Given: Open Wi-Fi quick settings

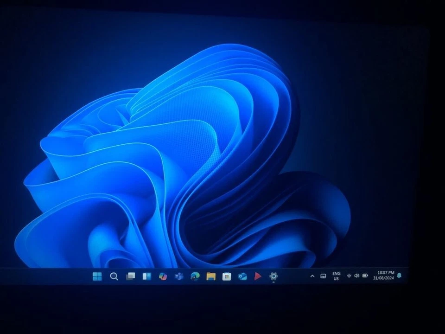Looking at the screenshot, I should tap(349, 275).
